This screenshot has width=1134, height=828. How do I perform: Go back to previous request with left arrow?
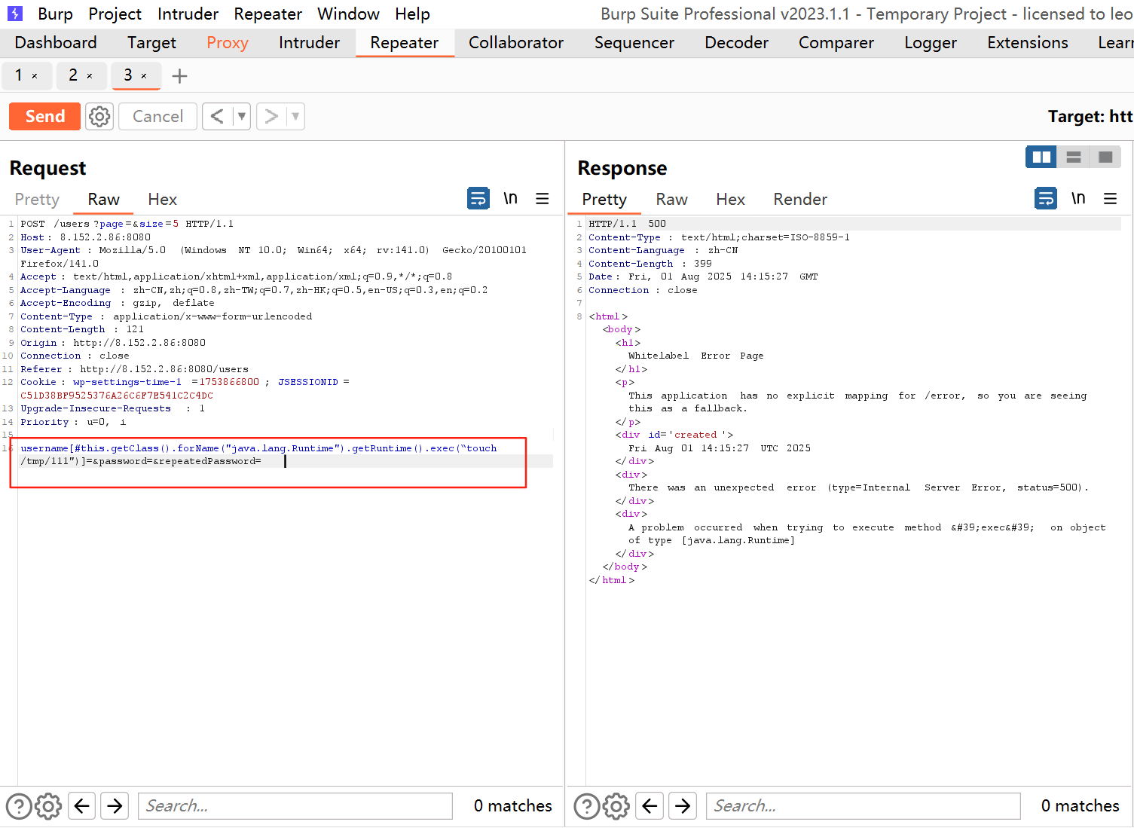pos(217,116)
